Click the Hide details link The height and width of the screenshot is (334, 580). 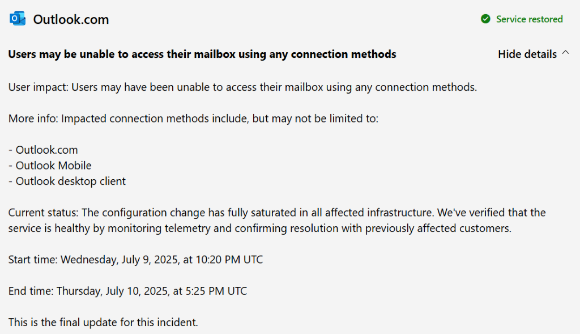click(527, 54)
